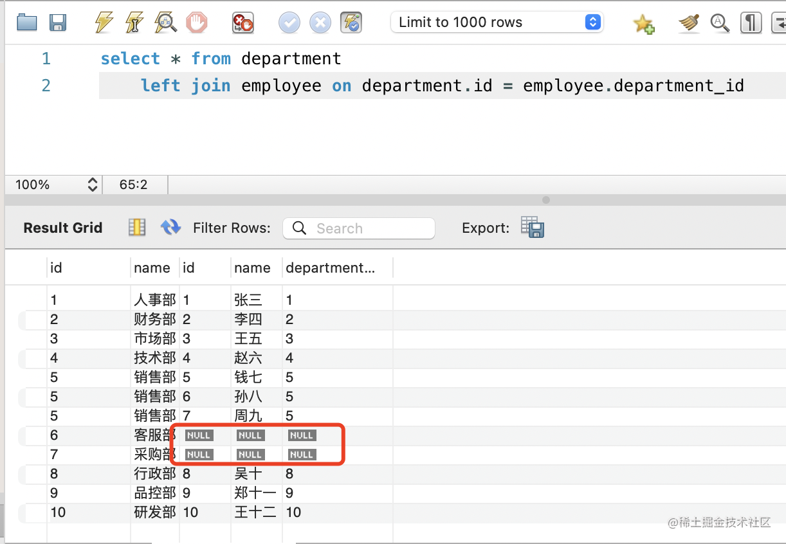Select the 人事部 cell

154,300
